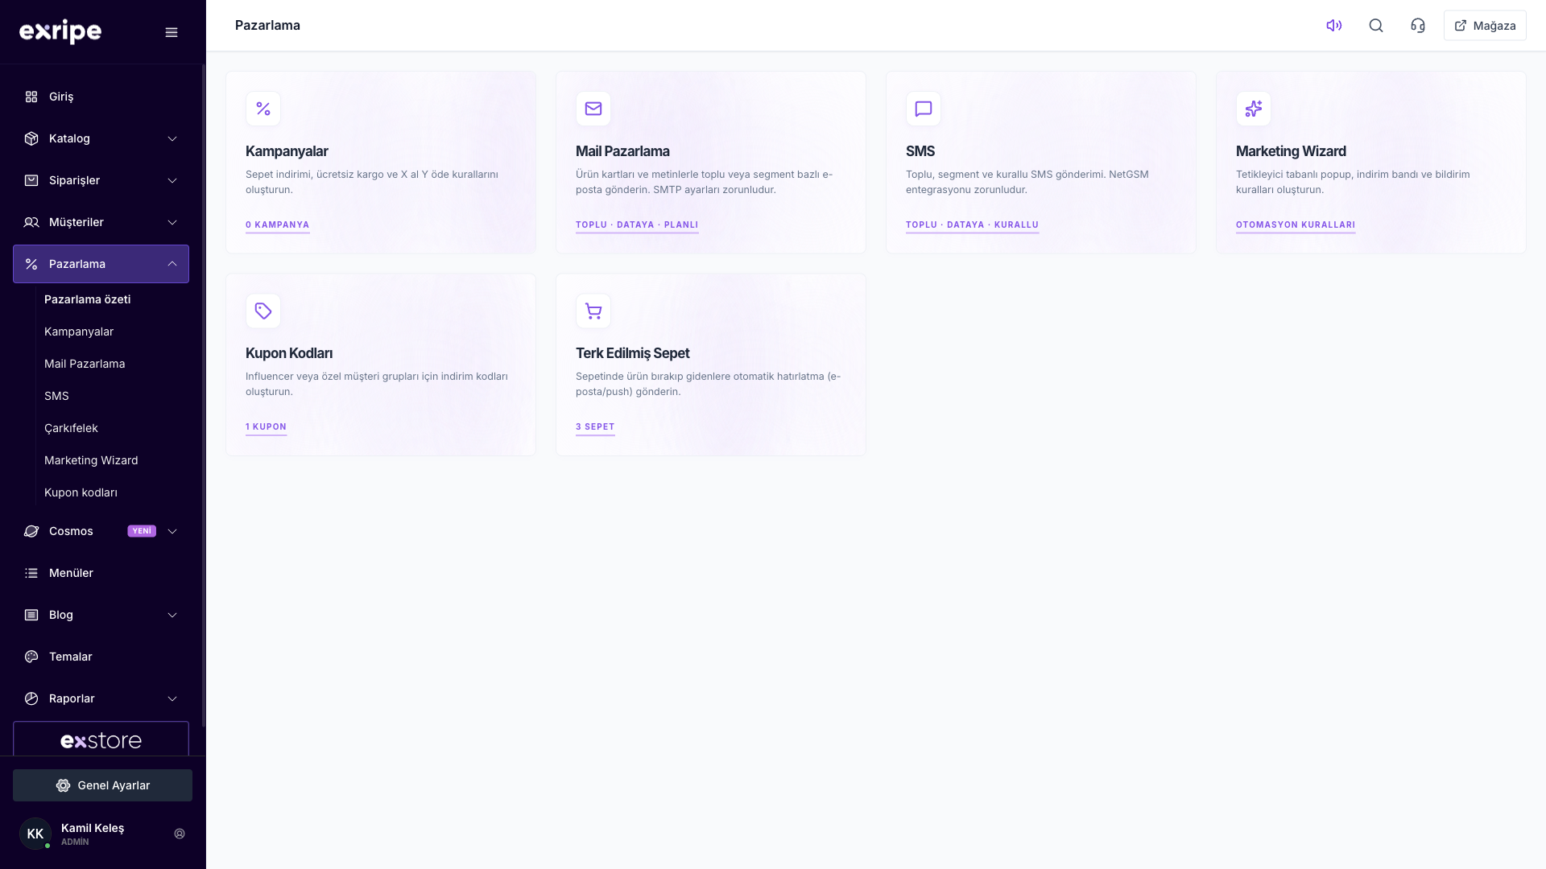Toggle the sidebar hamburger menu

[172, 32]
